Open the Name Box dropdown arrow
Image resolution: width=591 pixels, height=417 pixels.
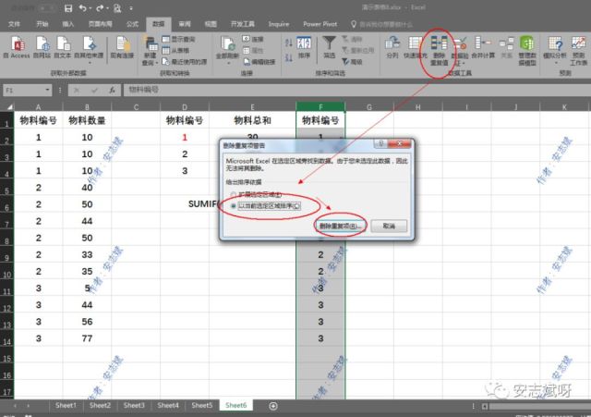[47, 90]
